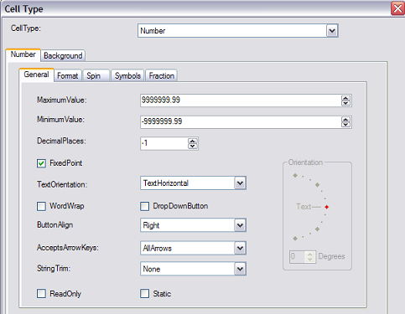Screen dimensions: 405x314
Task: Increase MinimumValue with up spinner arrow
Action: [x=345, y=120]
